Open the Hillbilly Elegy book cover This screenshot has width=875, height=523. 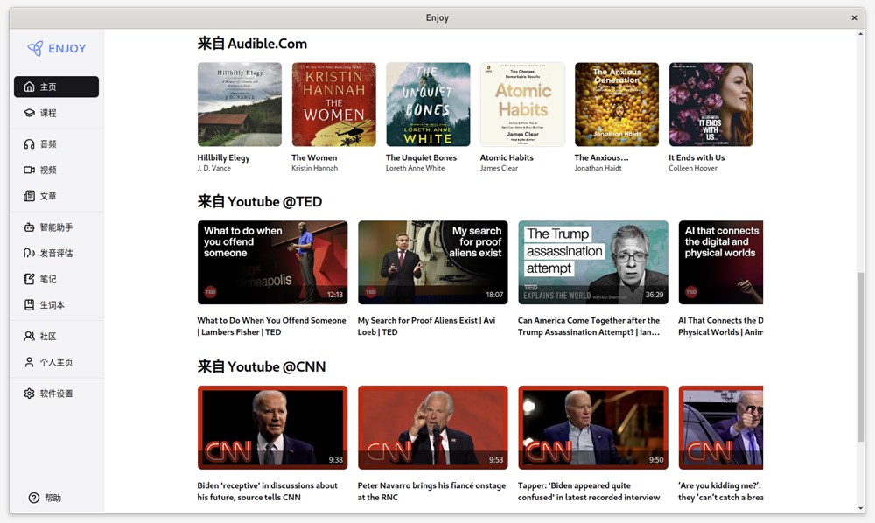point(240,104)
